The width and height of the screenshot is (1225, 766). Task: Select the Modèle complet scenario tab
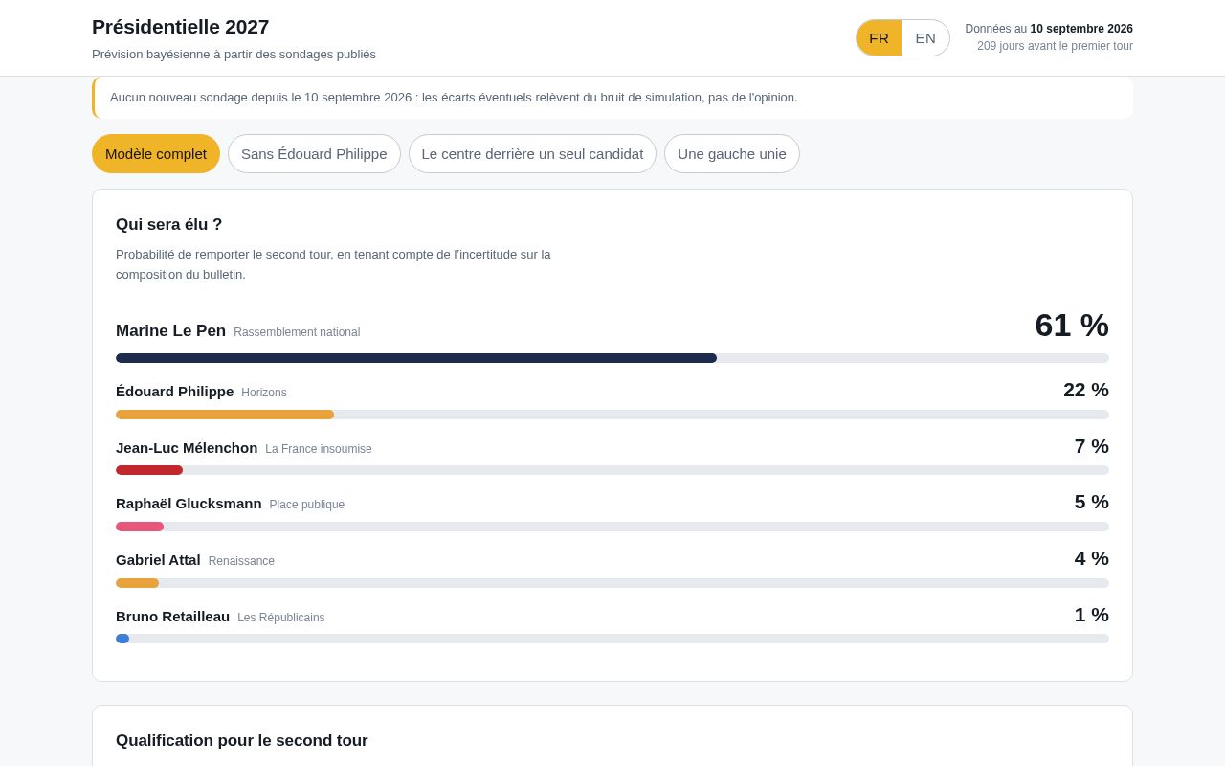point(156,153)
